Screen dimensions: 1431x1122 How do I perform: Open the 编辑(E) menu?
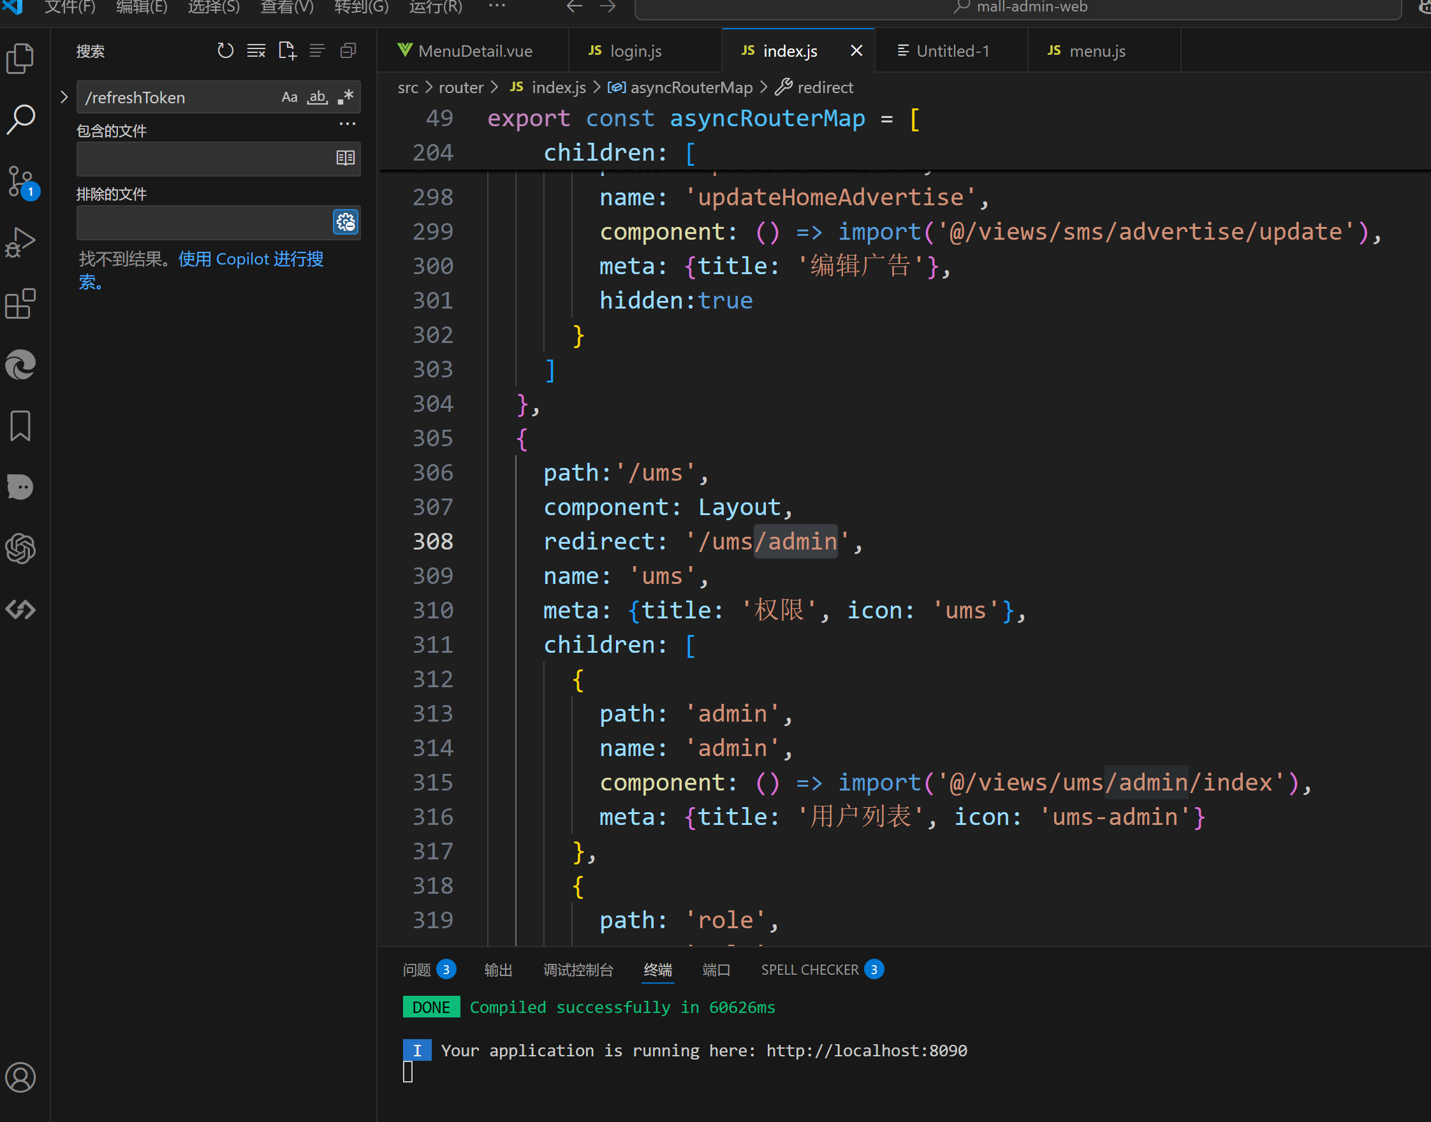(142, 7)
